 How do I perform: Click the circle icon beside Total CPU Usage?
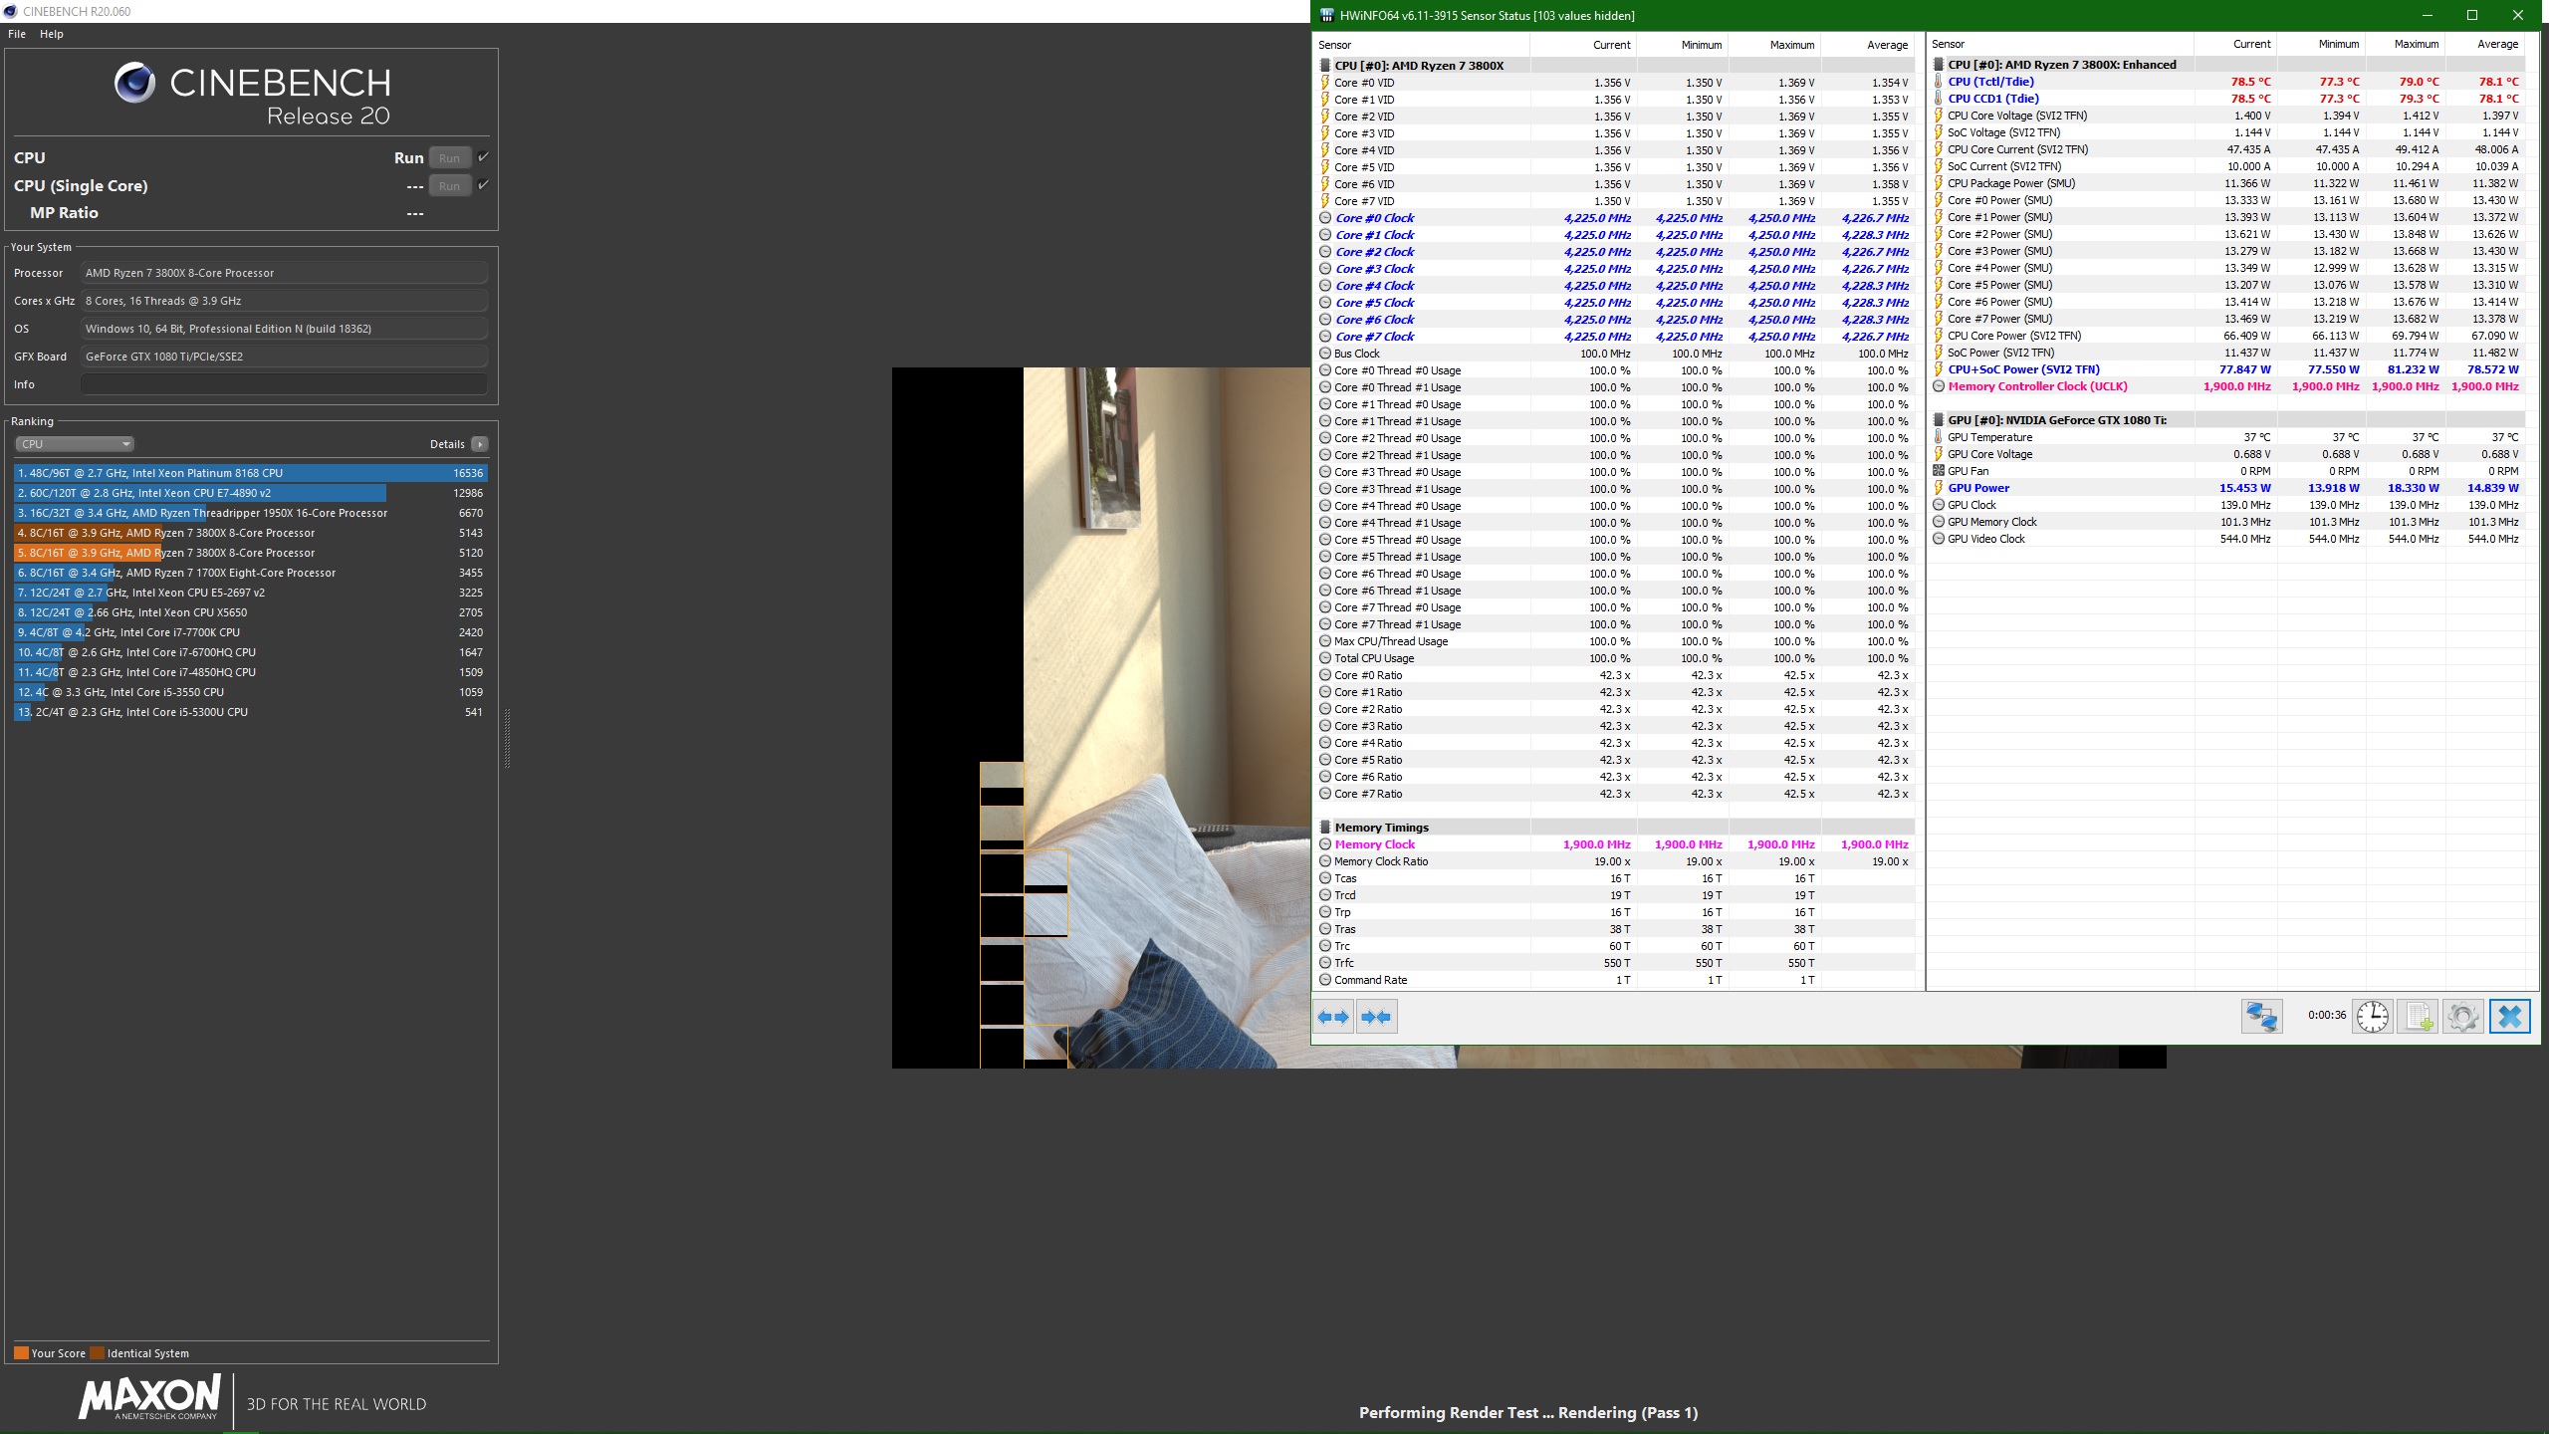click(x=1325, y=658)
